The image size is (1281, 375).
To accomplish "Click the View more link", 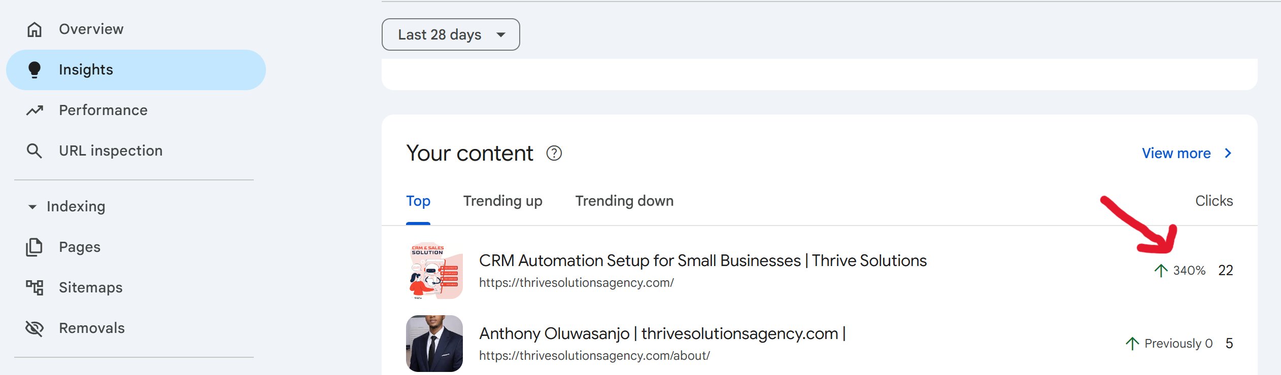I will click(x=1176, y=153).
